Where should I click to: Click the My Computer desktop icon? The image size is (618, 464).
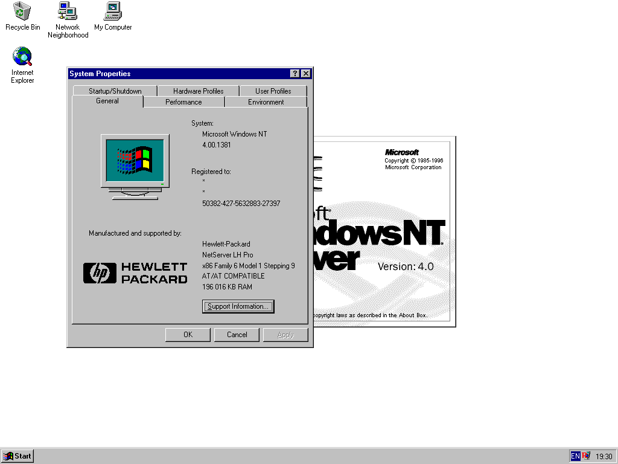[113, 11]
